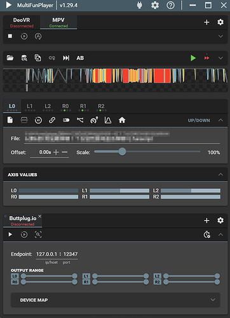Click the L1 output range label button
The width and height of the screenshot is (230, 318).
pos(86,276)
